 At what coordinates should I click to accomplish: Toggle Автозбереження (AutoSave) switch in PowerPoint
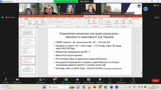coord(29,16)
